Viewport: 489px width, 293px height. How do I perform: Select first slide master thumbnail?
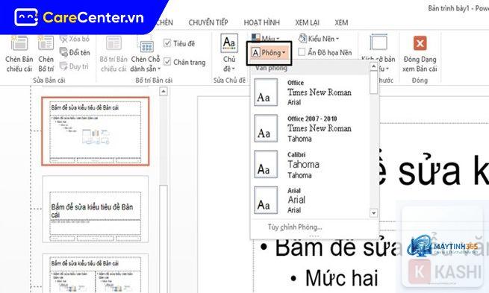pyautogui.click(x=96, y=131)
